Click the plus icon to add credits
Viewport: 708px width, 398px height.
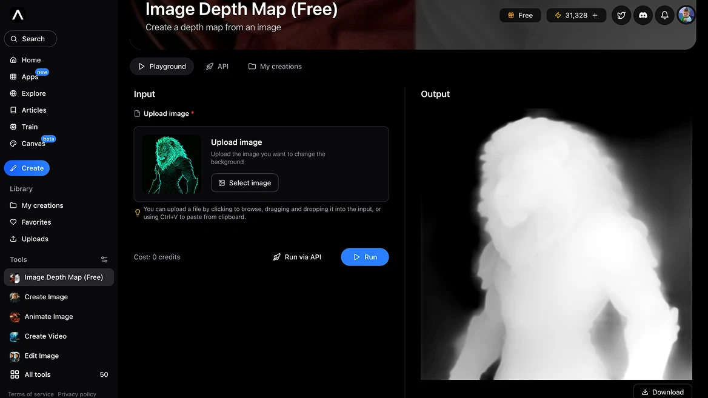pos(595,15)
